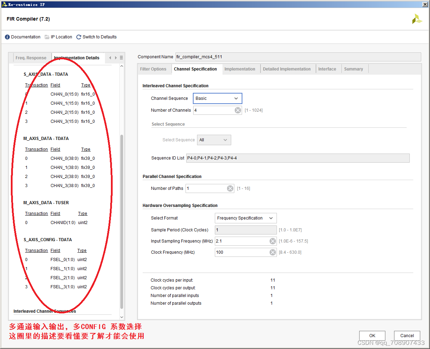Viewport: 430px width, 349px height.
Task: Open the Documentation info icon
Action: click(x=7, y=37)
